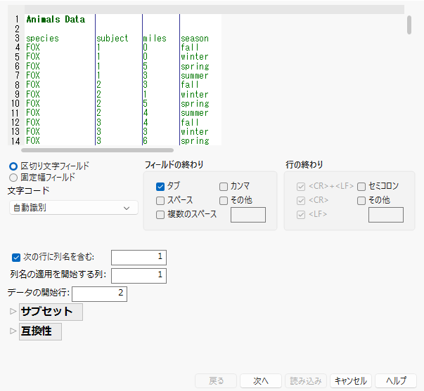Viewport: 424px width, 391px height.
Task: Click the 文字コード label
Action: tap(29, 191)
